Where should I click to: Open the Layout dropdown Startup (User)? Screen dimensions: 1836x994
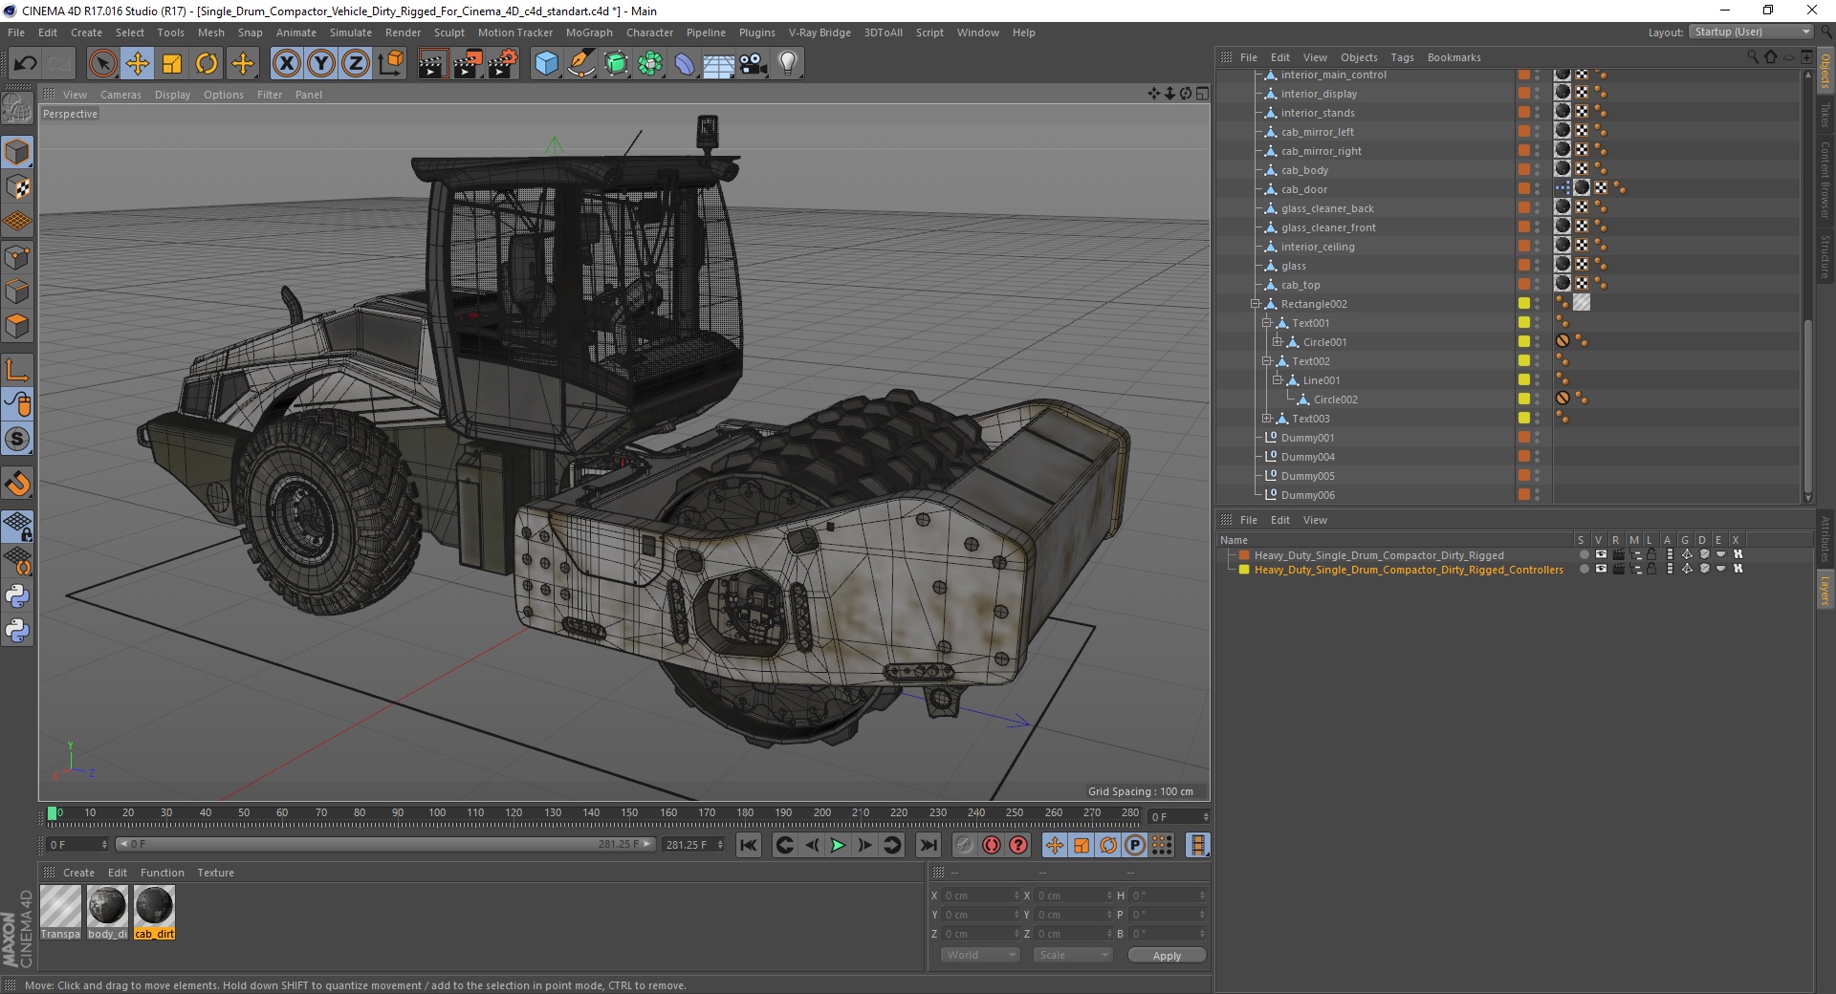1751,32
